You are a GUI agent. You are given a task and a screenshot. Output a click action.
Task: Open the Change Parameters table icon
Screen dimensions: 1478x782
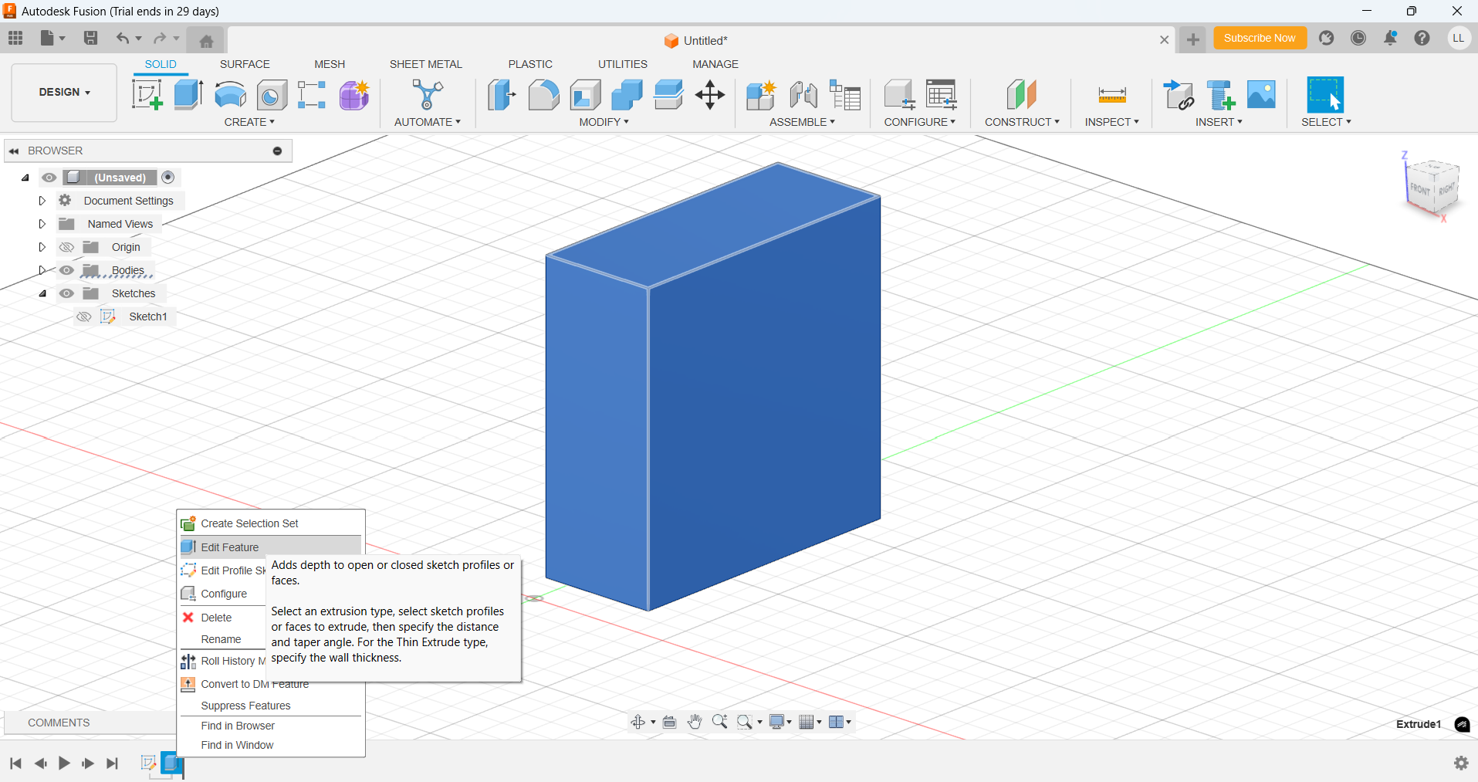[942, 95]
